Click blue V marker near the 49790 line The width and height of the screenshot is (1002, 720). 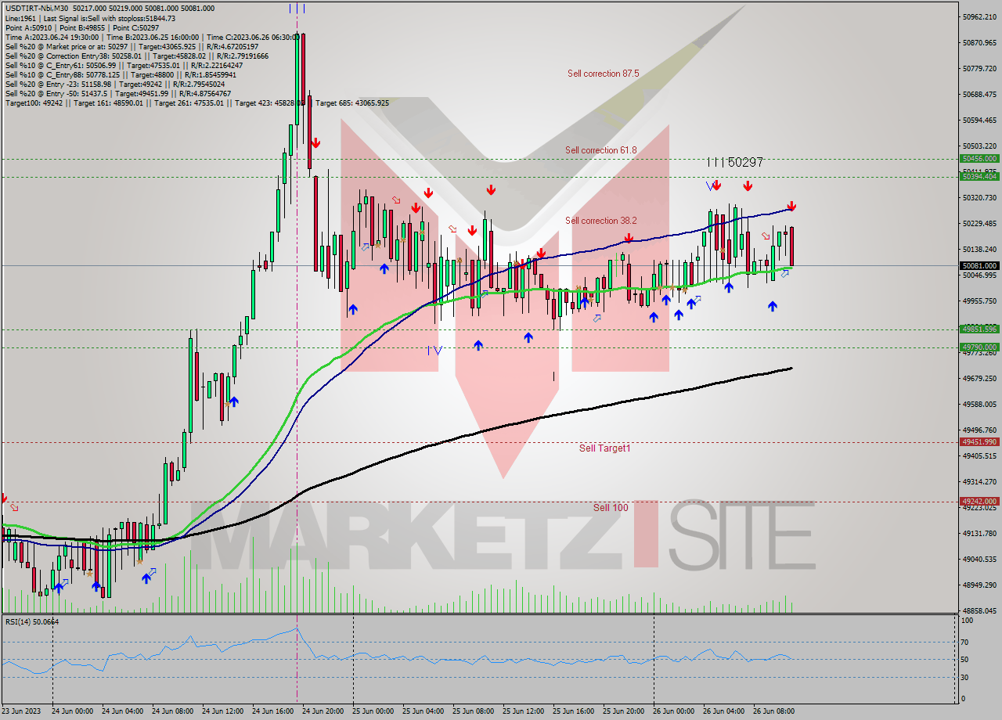(x=437, y=351)
